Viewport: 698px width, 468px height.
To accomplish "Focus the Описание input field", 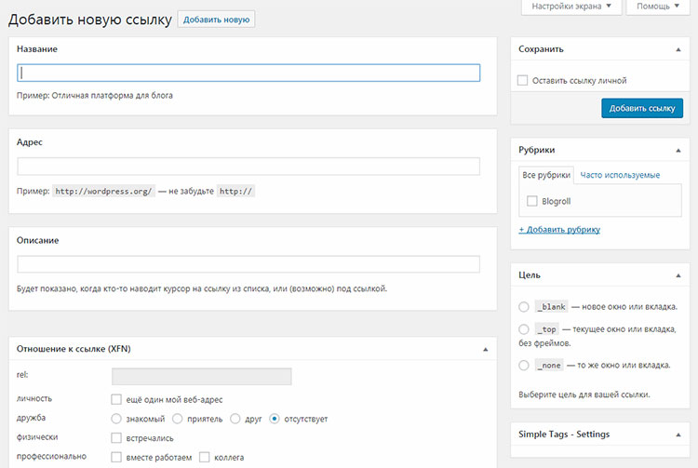I will click(x=248, y=264).
